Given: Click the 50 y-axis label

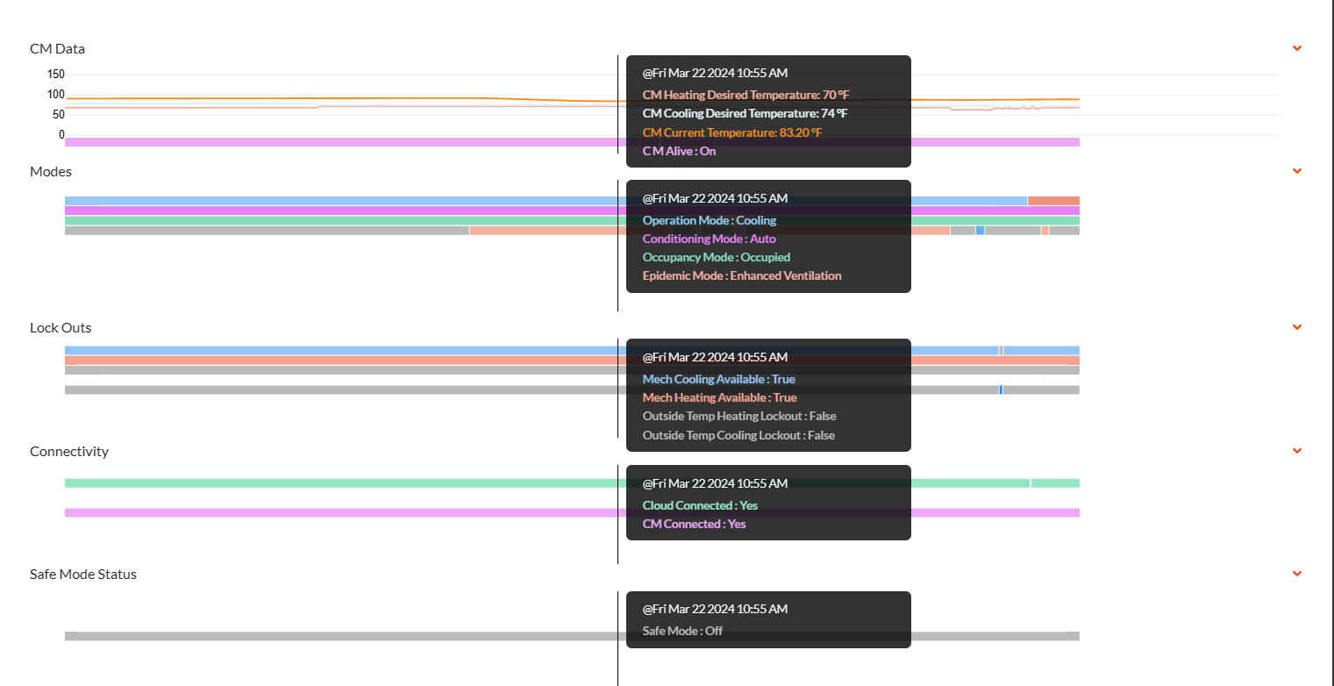Looking at the screenshot, I should tap(59, 114).
